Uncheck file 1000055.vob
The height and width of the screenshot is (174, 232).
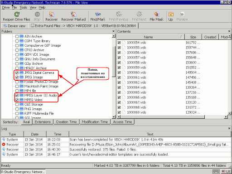(119, 48)
